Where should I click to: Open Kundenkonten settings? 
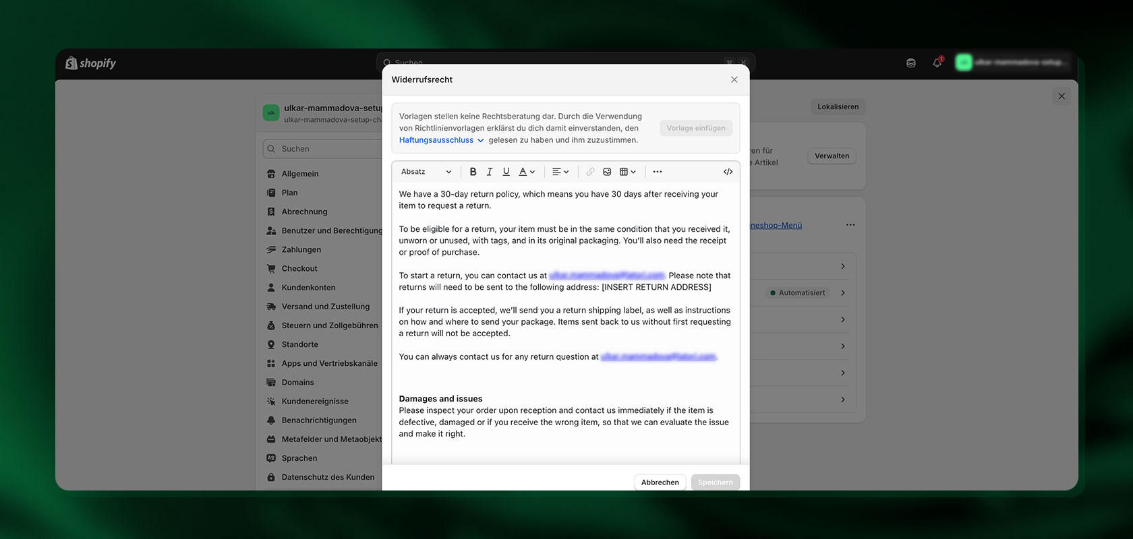308,287
